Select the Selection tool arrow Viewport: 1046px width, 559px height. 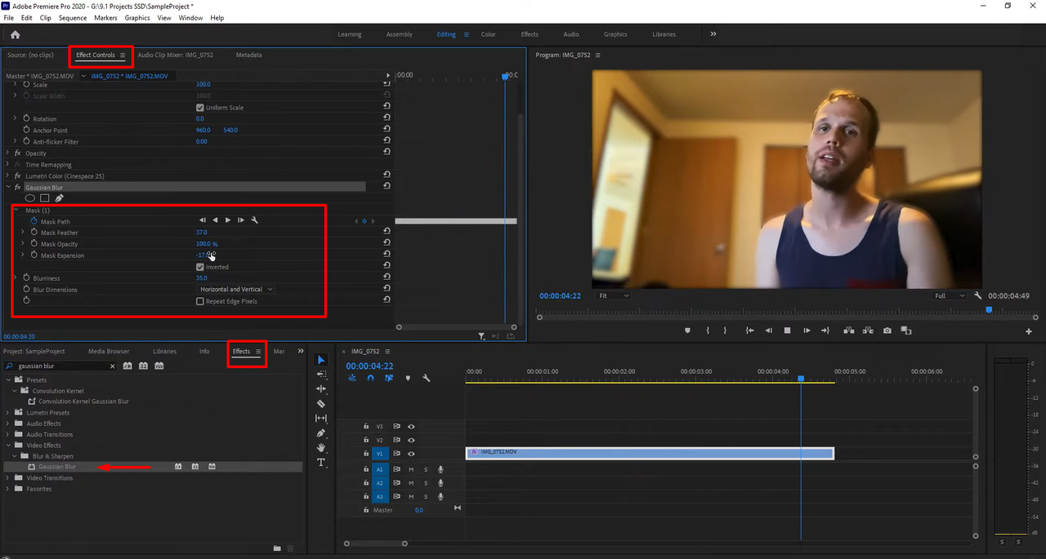coord(321,360)
